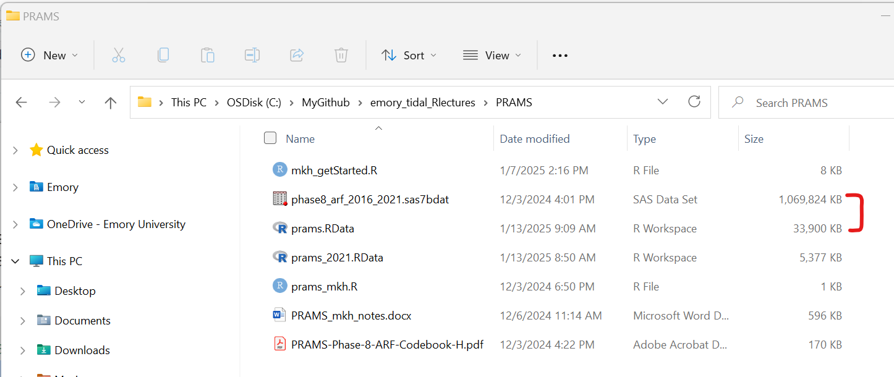
Task: Go up one folder with Up arrow
Action: pyautogui.click(x=111, y=103)
